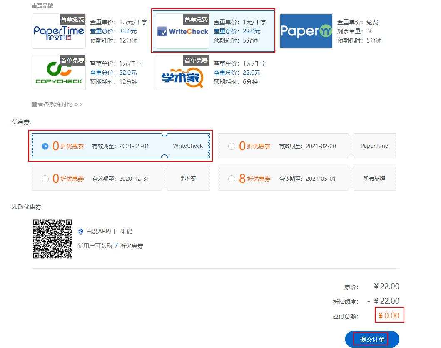Click the 折扣额度 ¥22.00 amount
441x348 pixels.
tap(387, 301)
